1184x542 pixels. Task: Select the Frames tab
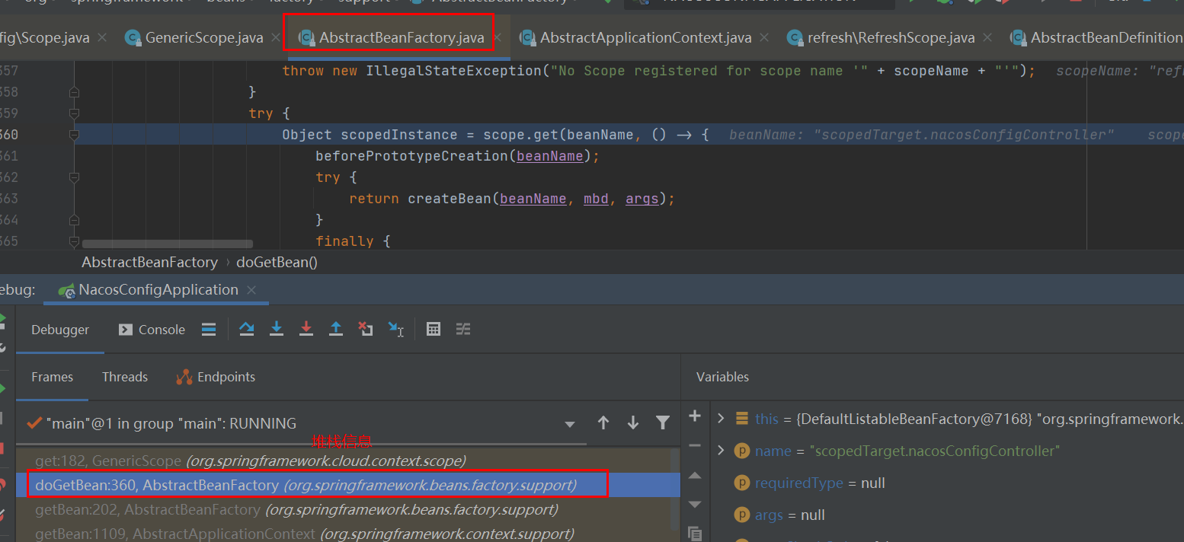(x=52, y=377)
